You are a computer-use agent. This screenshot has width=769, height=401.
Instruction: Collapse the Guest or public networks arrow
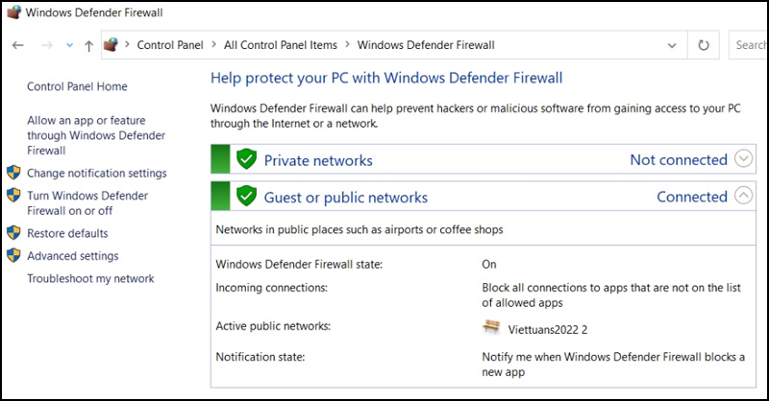[x=743, y=196]
